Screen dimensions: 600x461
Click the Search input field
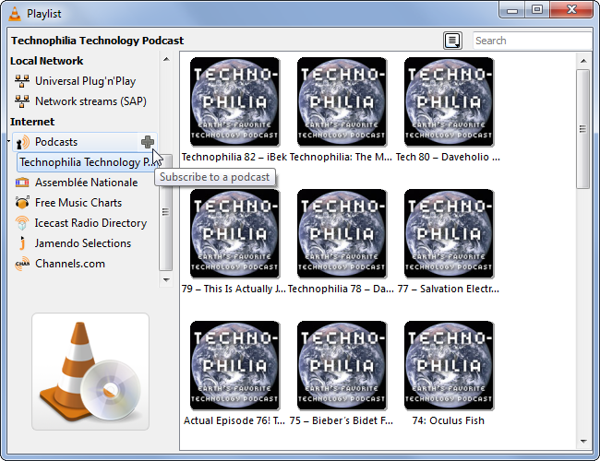point(532,41)
